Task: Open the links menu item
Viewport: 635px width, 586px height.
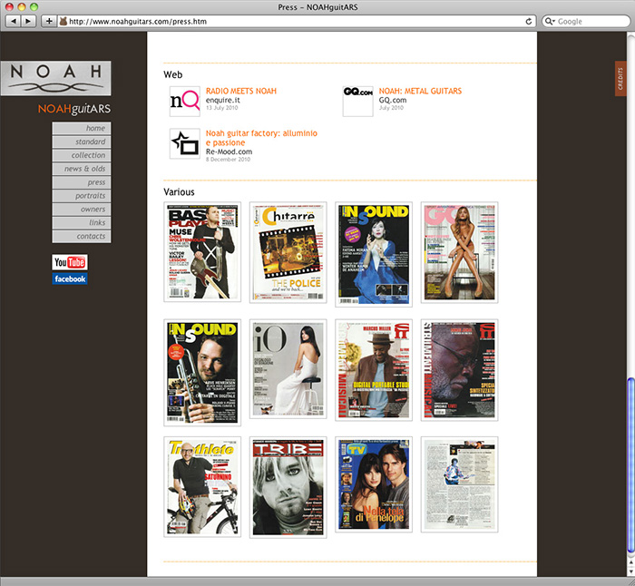Action: pyautogui.click(x=82, y=223)
